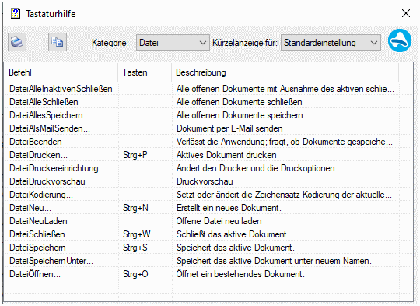Screen dimensions: 420x306
Task: Click the blue Altova logo icon
Action: pyautogui.click(x=400, y=40)
